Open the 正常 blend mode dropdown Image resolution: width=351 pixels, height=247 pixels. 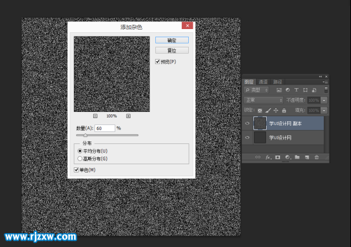point(264,100)
